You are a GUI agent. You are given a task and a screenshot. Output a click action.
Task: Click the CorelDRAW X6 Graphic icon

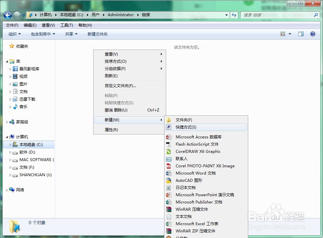click(x=169, y=152)
